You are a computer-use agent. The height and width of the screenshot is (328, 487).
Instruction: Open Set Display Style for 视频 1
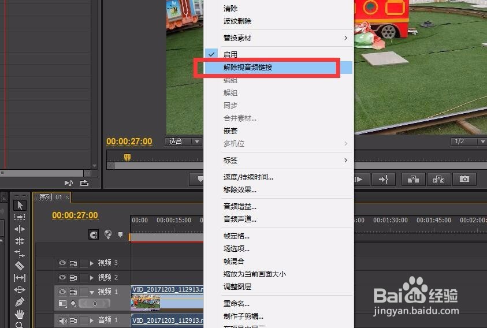63,304
